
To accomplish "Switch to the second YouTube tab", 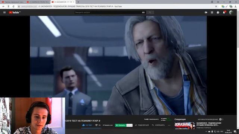I will (37, 2).
